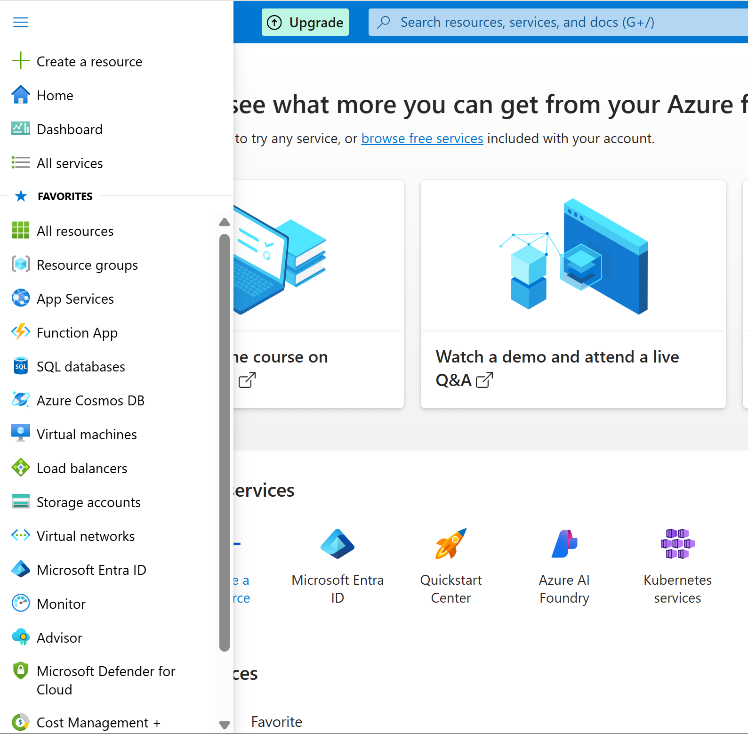Click the Dashboard chart icon
Image resolution: width=748 pixels, height=734 pixels.
pos(21,129)
